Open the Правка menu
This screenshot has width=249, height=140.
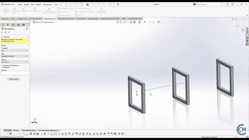pos(26,4)
